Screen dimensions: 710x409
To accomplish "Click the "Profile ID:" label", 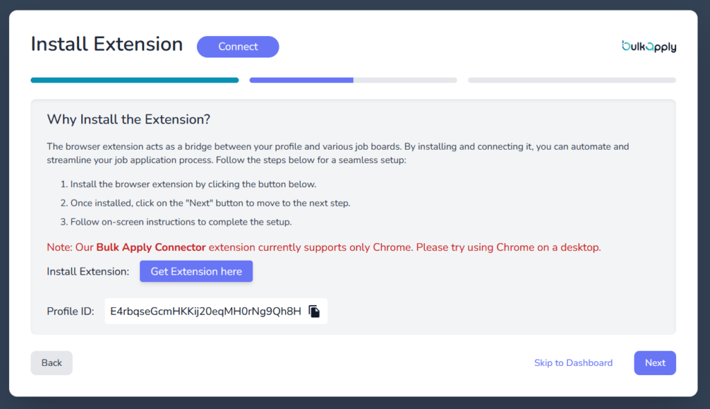I will pyautogui.click(x=71, y=311).
